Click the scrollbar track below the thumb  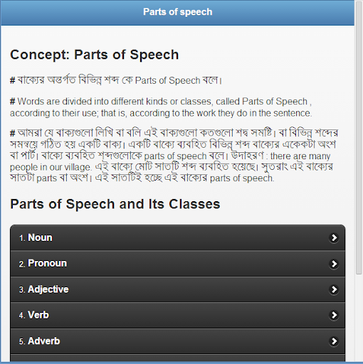[359, 318]
